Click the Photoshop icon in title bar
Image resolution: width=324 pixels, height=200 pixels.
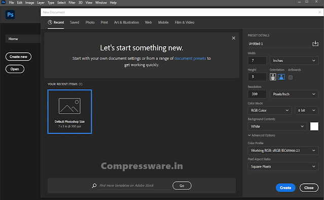coord(4,3)
